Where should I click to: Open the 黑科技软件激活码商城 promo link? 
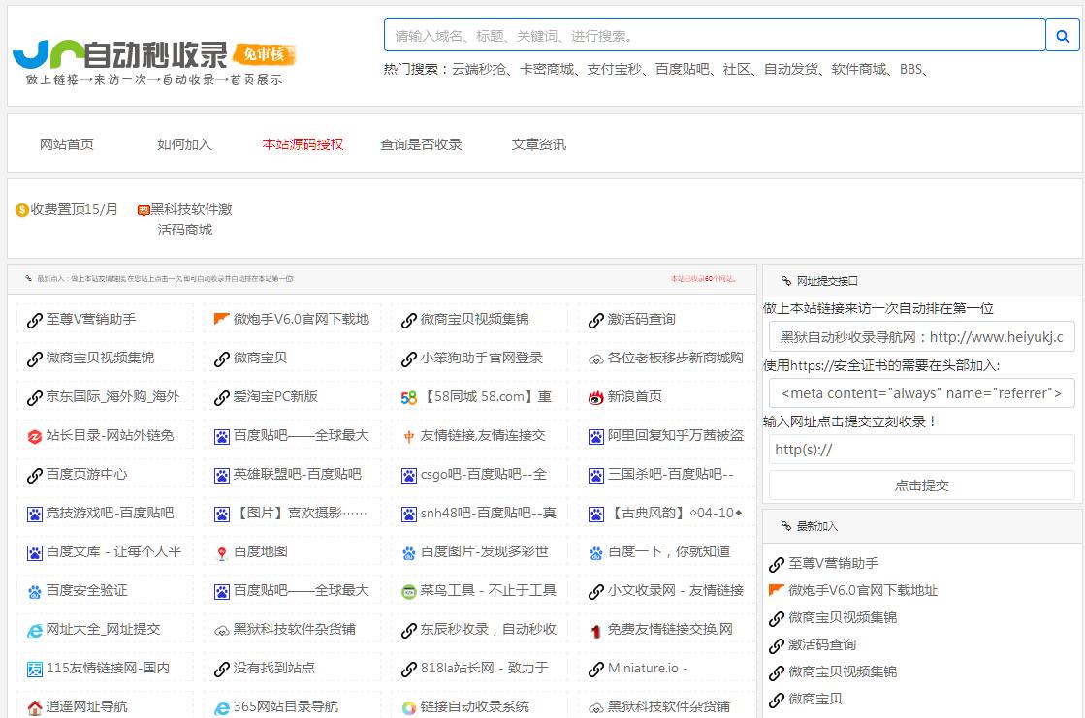pyautogui.click(x=190, y=219)
